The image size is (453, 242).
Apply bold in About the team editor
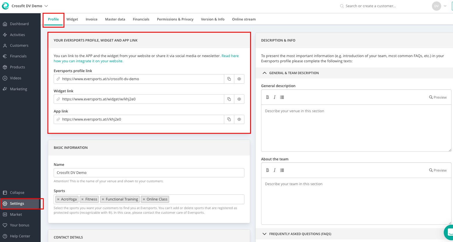pyautogui.click(x=267, y=170)
